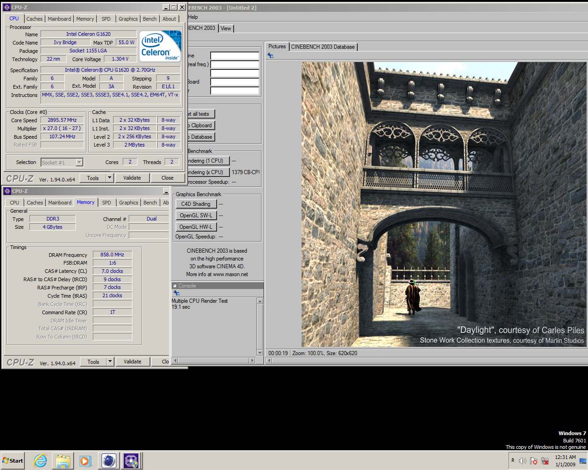Switch to Mainboard tab in top CPU-Z window

pyautogui.click(x=59, y=19)
